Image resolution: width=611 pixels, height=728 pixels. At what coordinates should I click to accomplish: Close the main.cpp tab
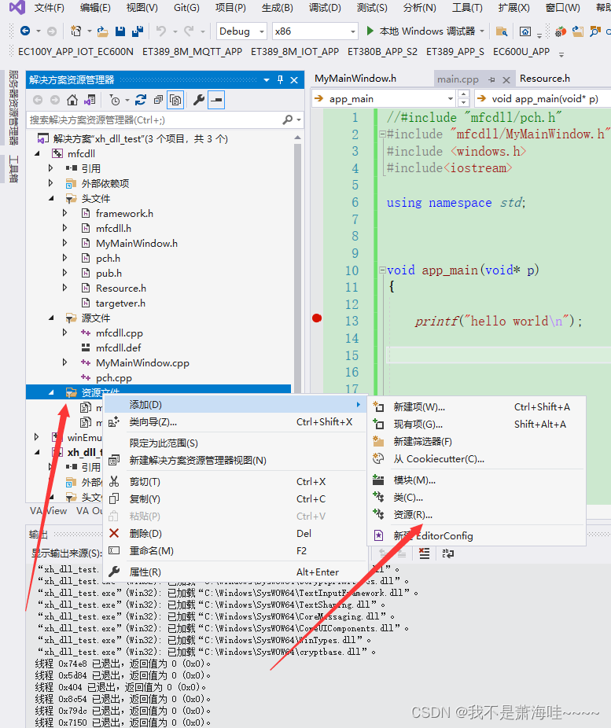click(506, 80)
